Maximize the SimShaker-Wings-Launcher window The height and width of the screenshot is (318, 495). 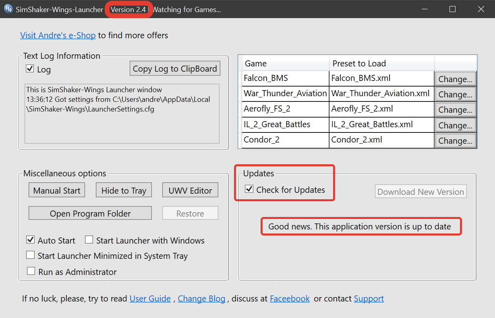[x=452, y=9]
